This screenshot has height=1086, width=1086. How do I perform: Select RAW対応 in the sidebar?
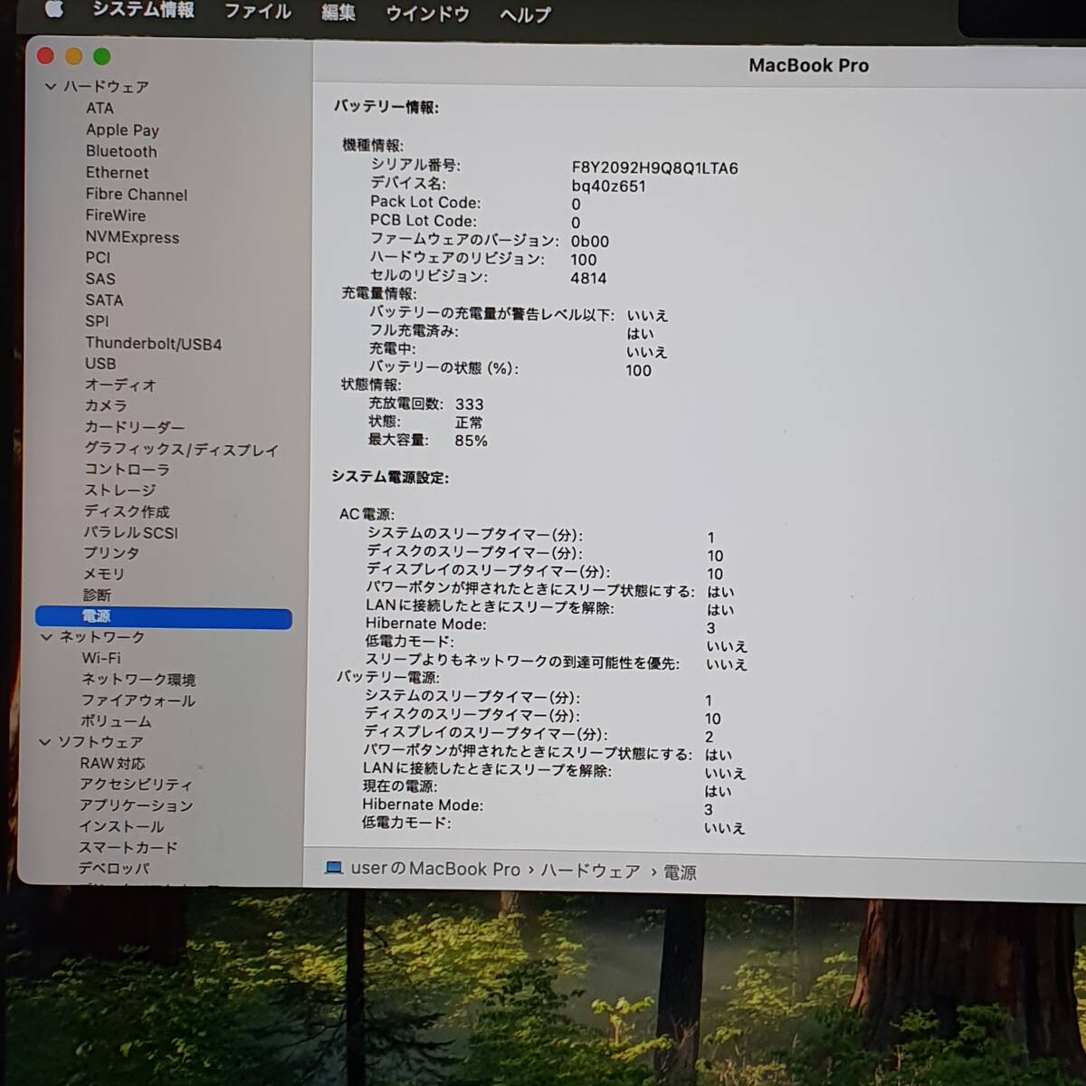(112, 763)
